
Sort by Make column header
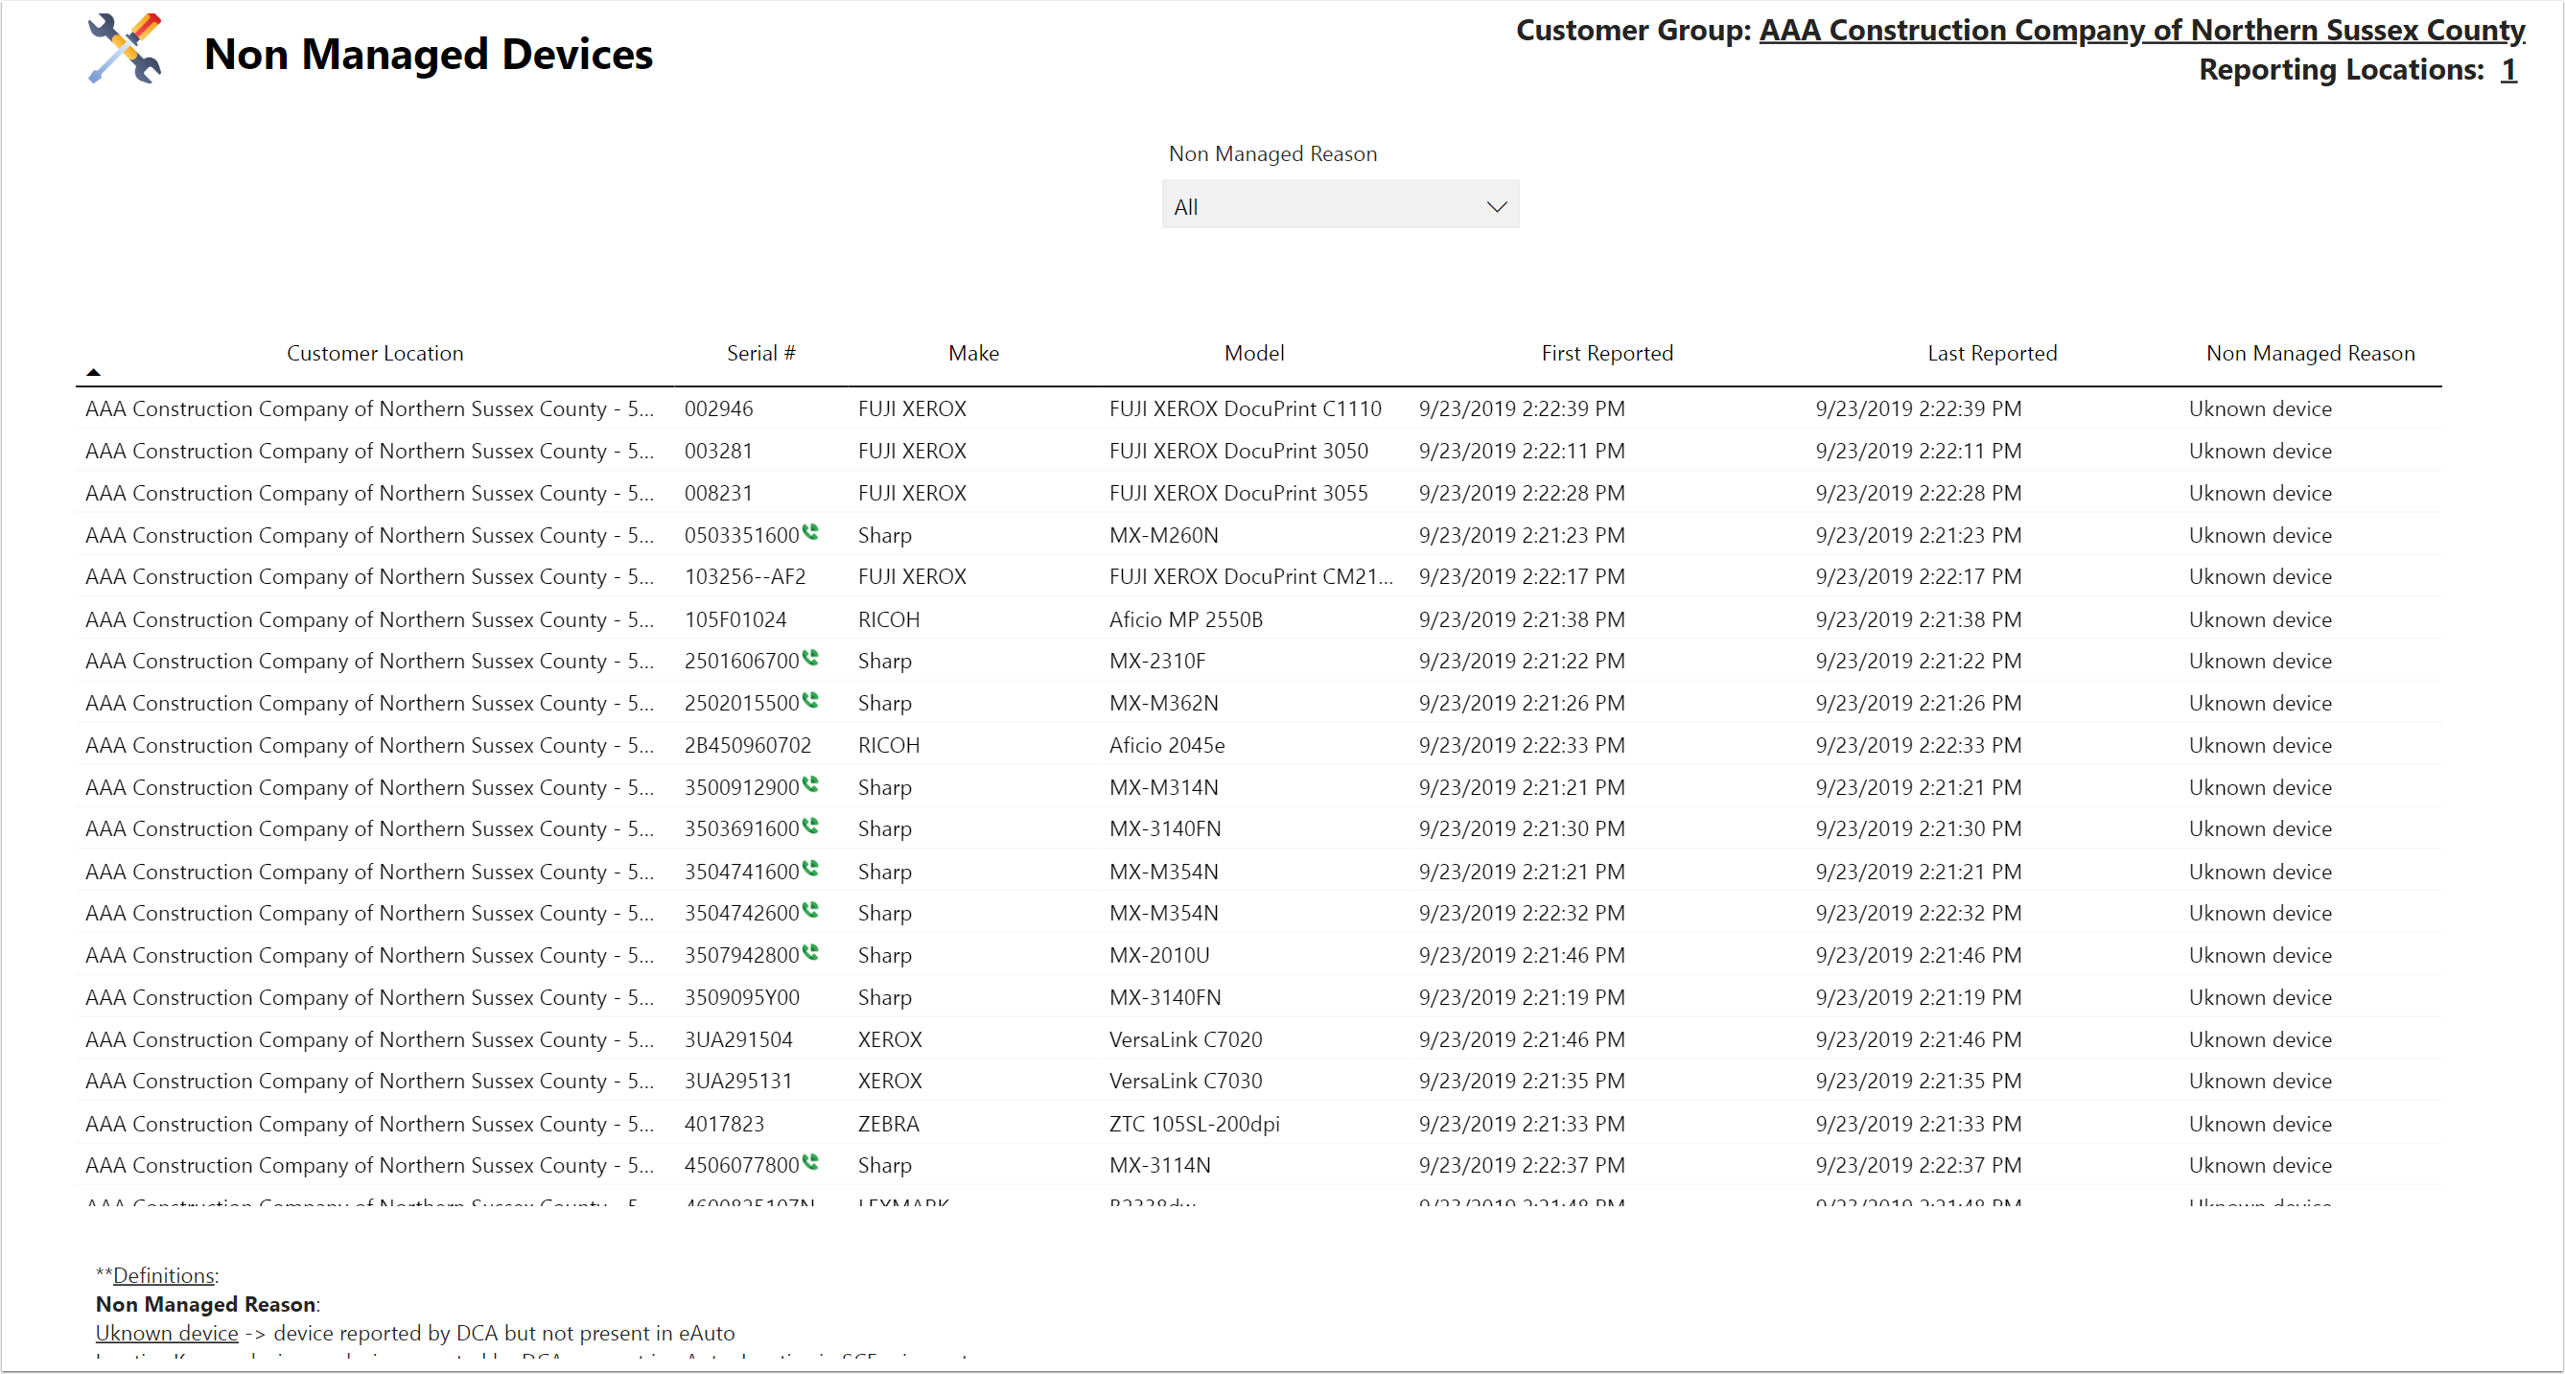point(973,354)
